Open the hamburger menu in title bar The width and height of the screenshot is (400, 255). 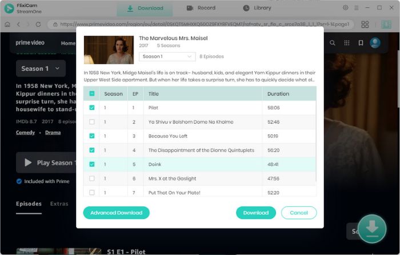click(x=357, y=8)
